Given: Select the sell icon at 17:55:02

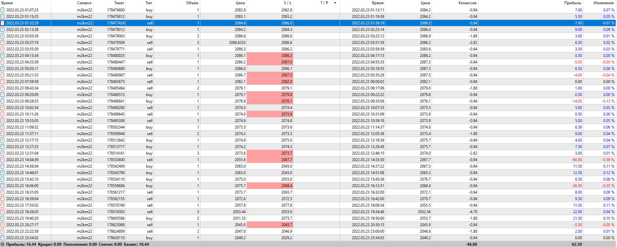Looking at the screenshot, I should [x=3, y=205].
